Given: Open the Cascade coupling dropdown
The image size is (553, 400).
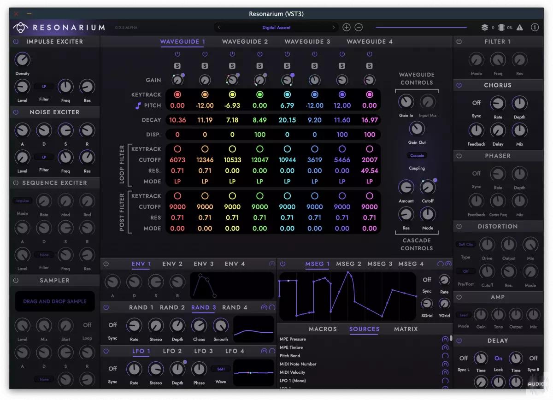Looking at the screenshot, I should pos(417,155).
